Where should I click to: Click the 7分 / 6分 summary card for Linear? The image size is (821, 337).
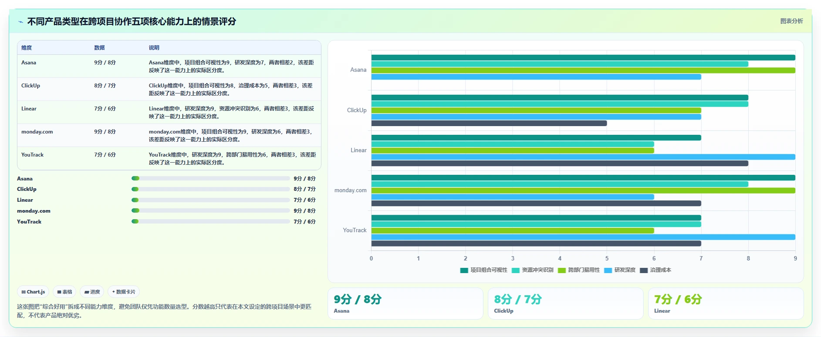[726, 304]
